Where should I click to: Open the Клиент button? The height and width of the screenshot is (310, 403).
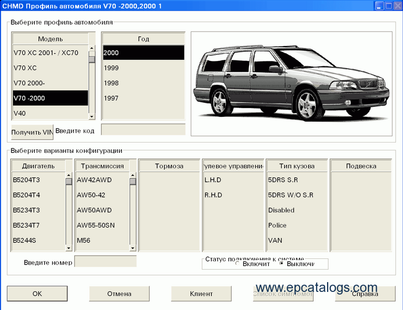click(201, 293)
